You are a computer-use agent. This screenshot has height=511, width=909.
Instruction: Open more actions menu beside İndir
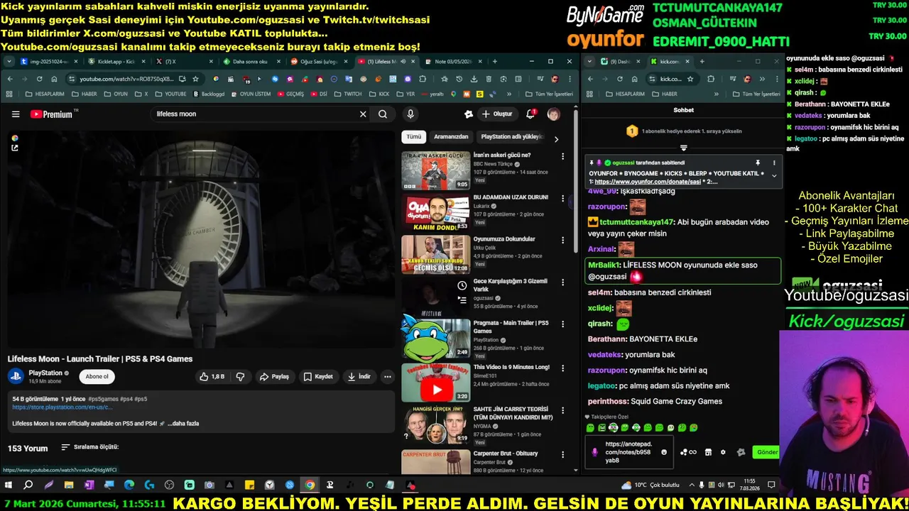(387, 376)
